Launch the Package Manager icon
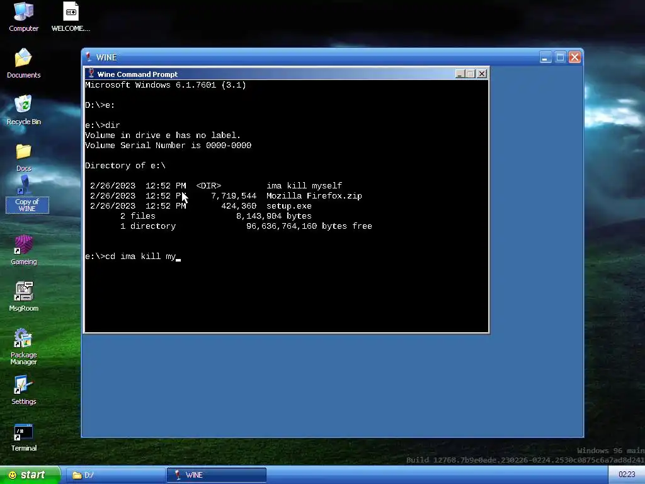645x484 pixels. point(23,347)
